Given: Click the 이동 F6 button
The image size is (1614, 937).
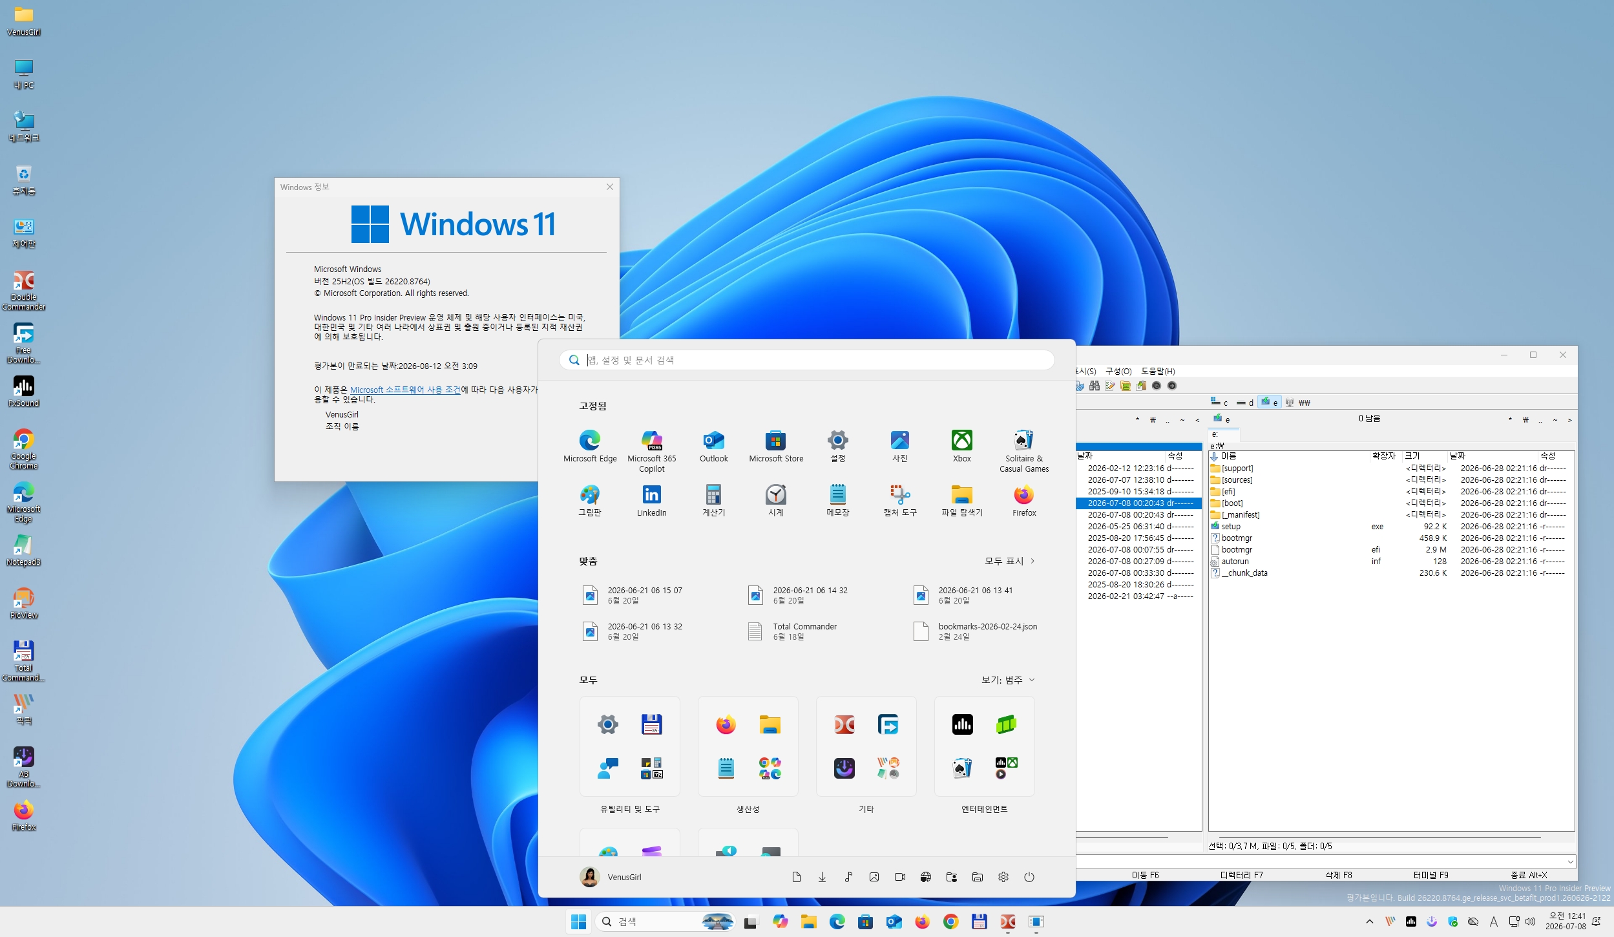Looking at the screenshot, I should pos(1145,875).
